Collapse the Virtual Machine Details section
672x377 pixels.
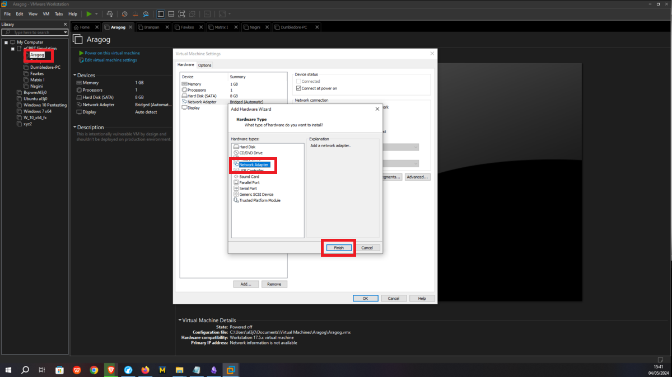click(180, 321)
